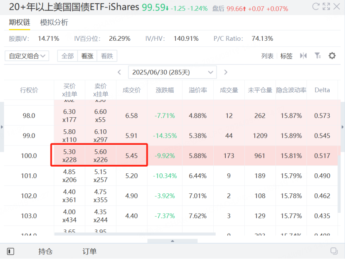Click bid 4.00 x434 in the 103.0 row
The height and width of the screenshot is (259, 345).
[x=69, y=216]
